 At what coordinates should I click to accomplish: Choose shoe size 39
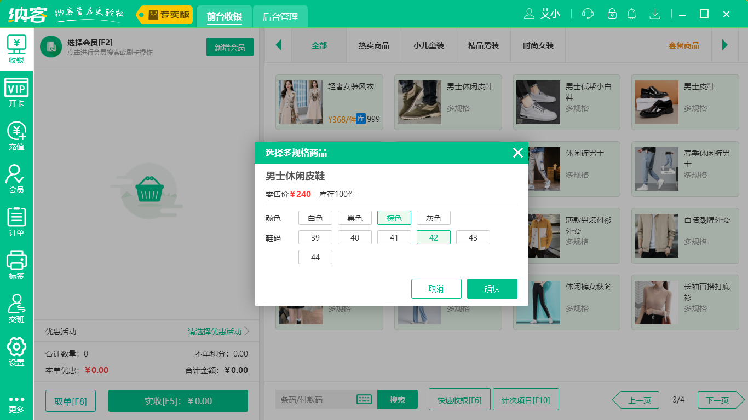pos(315,237)
